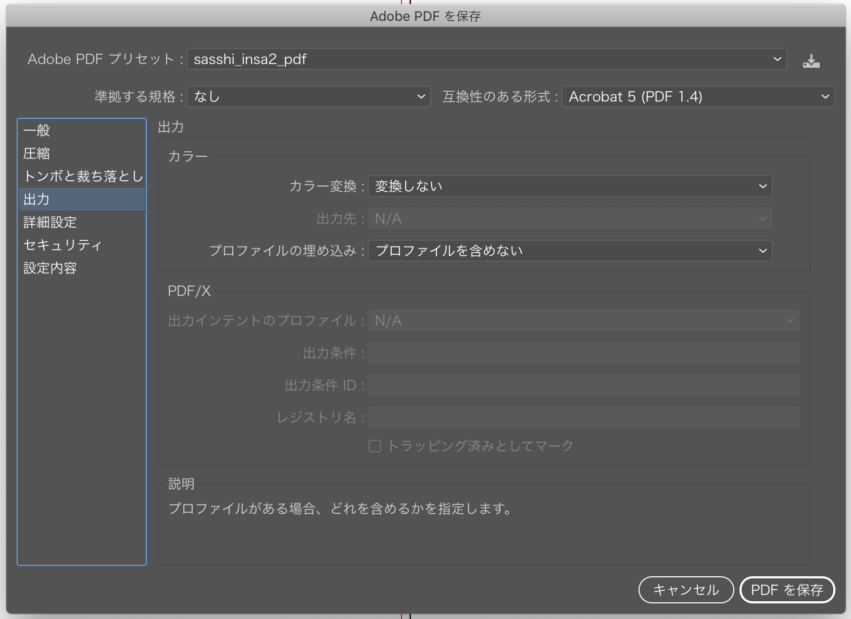Viewport: 851px width, 619px height.
Task: Open the 準拠する規格 dropdown
Action: point(309,96)
